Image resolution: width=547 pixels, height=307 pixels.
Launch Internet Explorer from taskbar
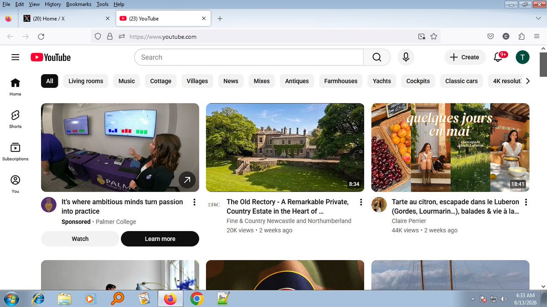coord(38,299)
